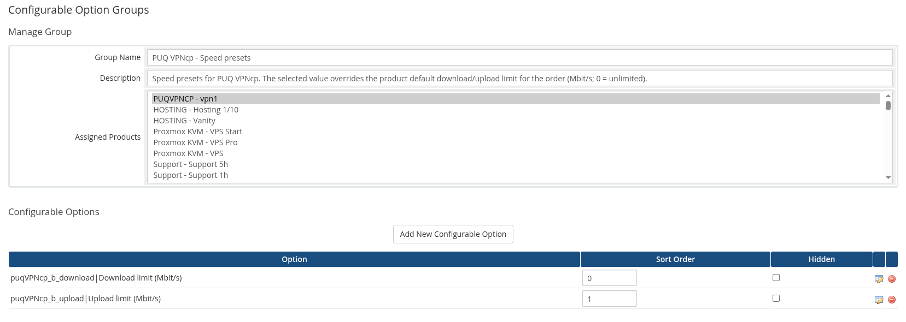Image resolution: width=906 pixels, height=322 pixels.
Task: Select Support - Support 1h product
Action: [516, 175]
